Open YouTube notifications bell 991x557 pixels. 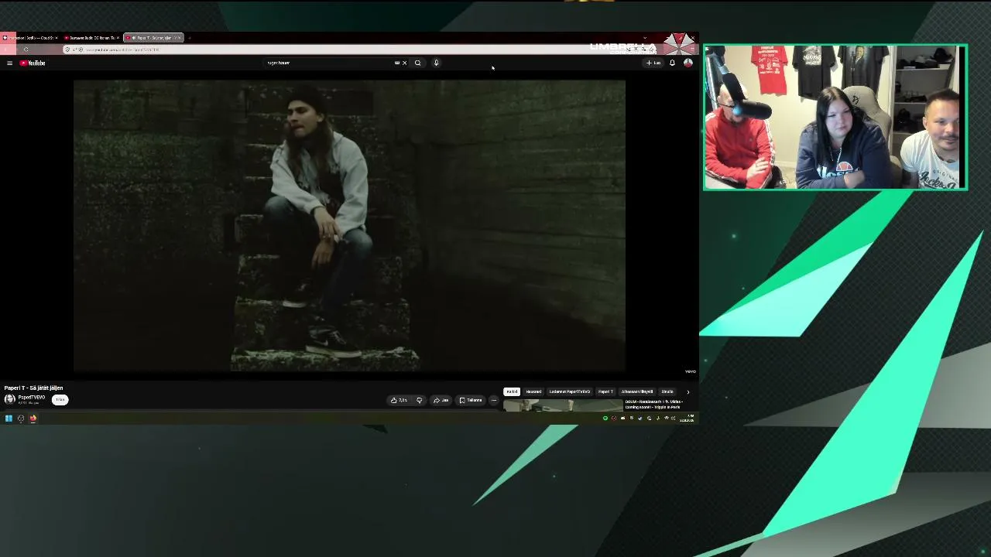point(672,63)
